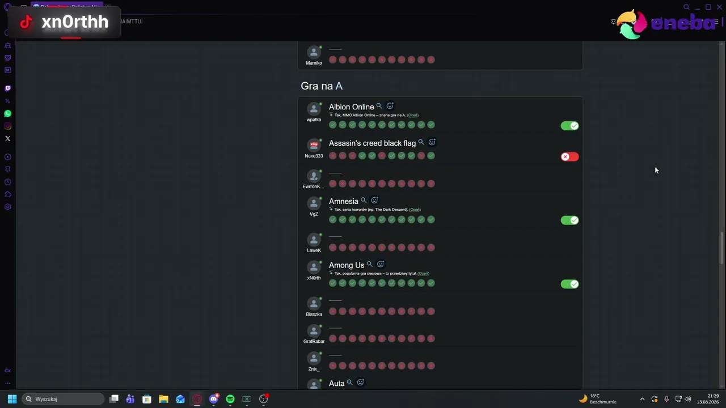
Task: Open WhatsApp in the sidebar
Action: (x=8, y=114)
